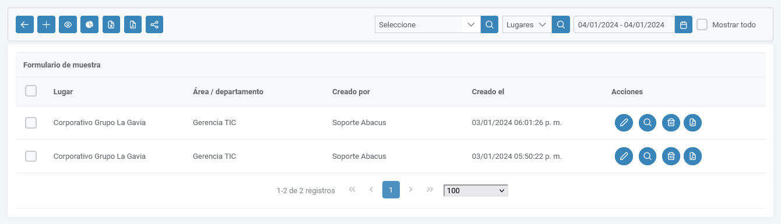Image resolution: width=781 pixels, height=224 pixels.
Task: Click the next page arrow
Action: pos(410,190)
